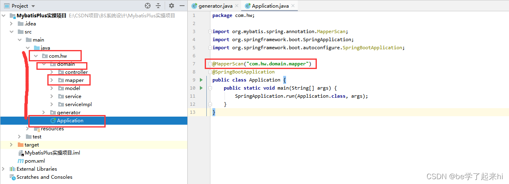This screenshot has width=509, height=184.
Task: Fold the import block in editor
Action: pos(209,31)
